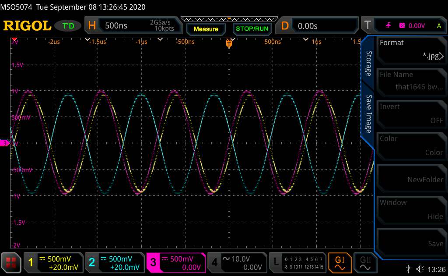Toggle channel 2 display
This screenshot has height=276, width=448.
(x=114, y=262)
